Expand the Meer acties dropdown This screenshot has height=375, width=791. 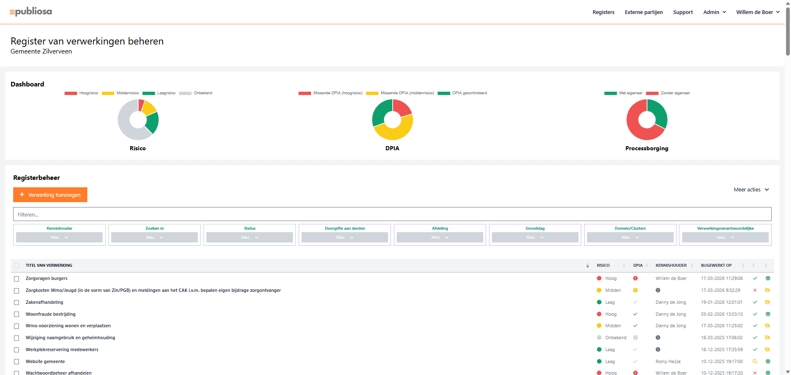(x=751, y=189)
